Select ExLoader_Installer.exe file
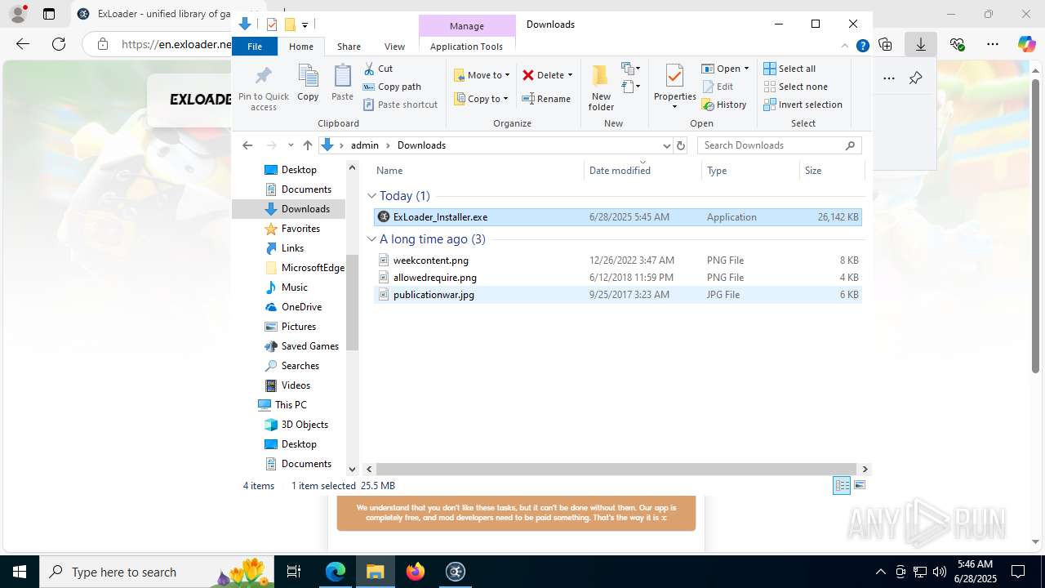This screenshot has height=588, width=1045. (x=617, y=217)
